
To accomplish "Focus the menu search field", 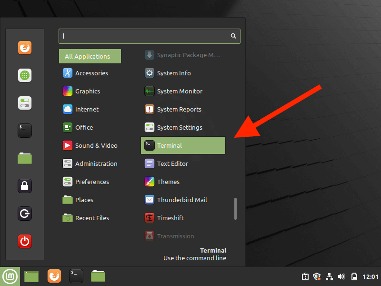I will 150,36.
